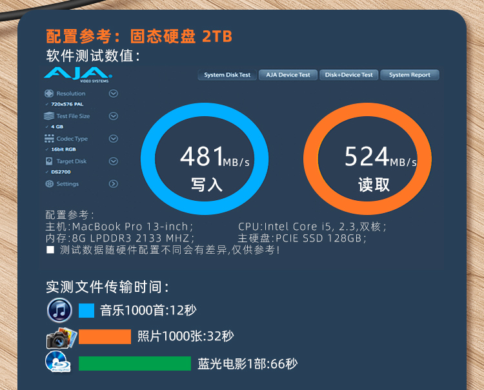The width and height of the screenshot is (484, 390).
Task: Click the 主机:MacBook Pro 13-inch text
Action: pyautogui.click(x=119, y=227)
